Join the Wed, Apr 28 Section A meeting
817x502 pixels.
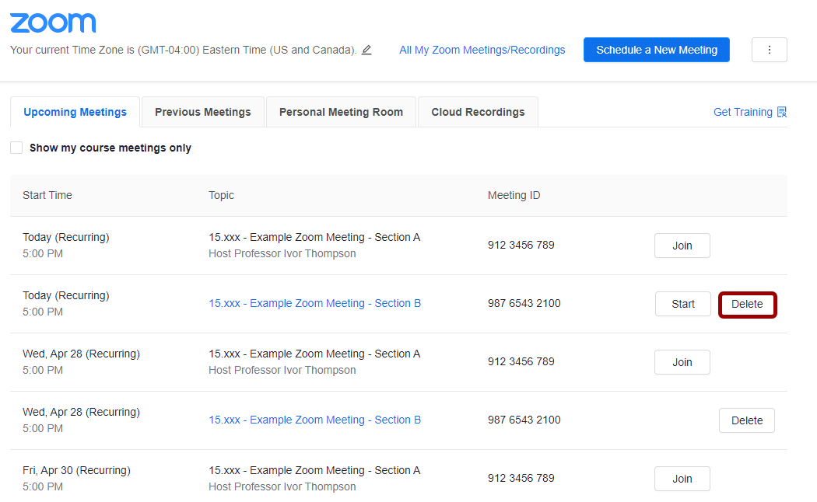click(682, 362)
